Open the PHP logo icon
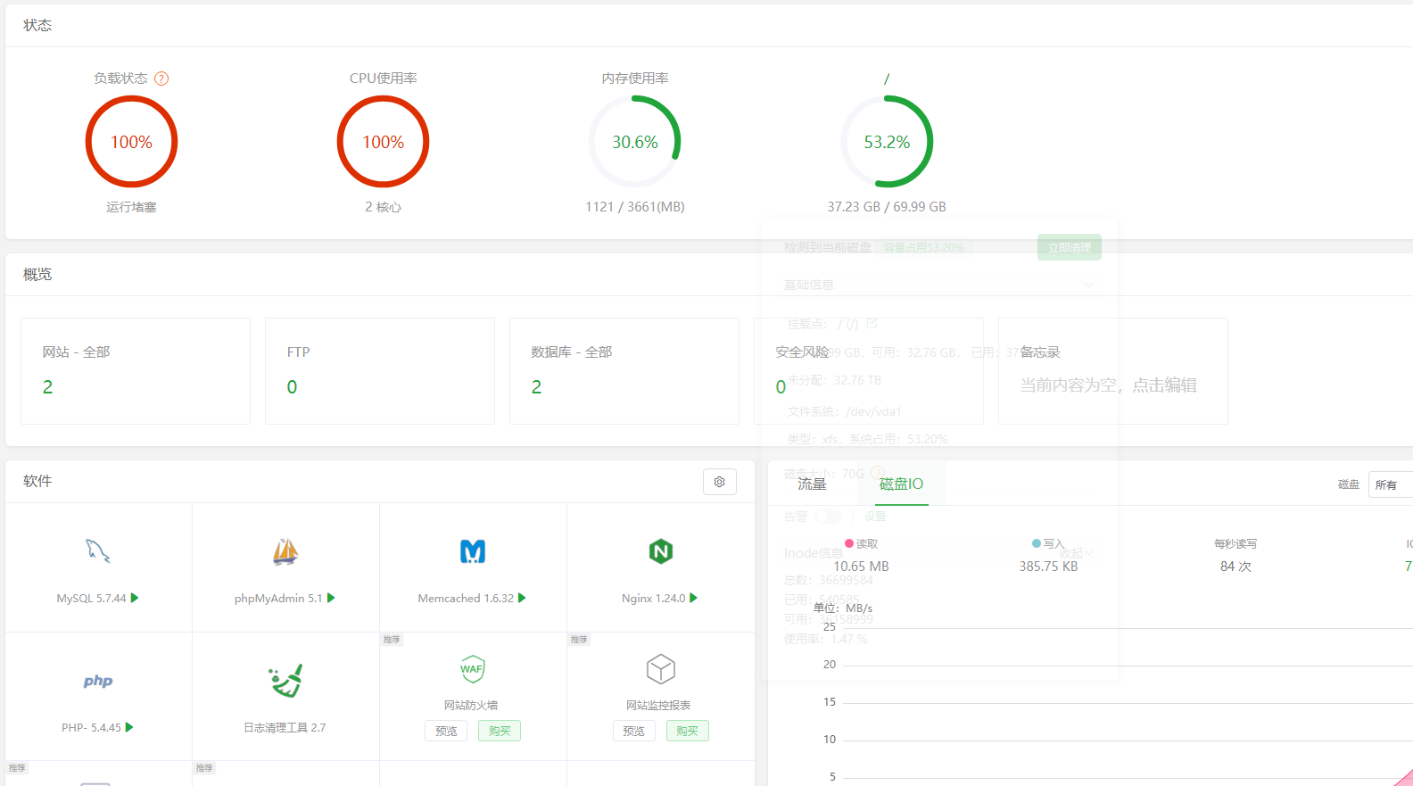 click(x=98, y=681)
